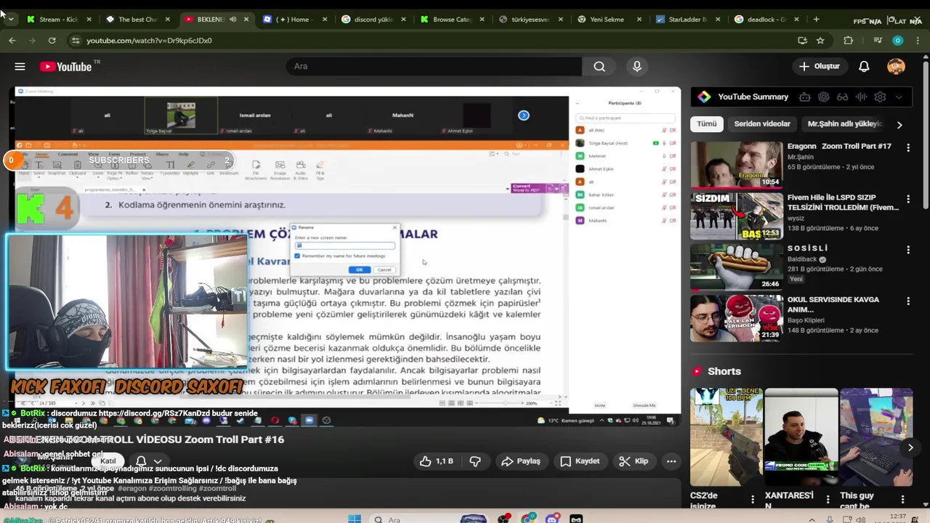This screenshot has width=930, height=523.
Task: Select the Tümü filter chip
Action: point(707,123)
